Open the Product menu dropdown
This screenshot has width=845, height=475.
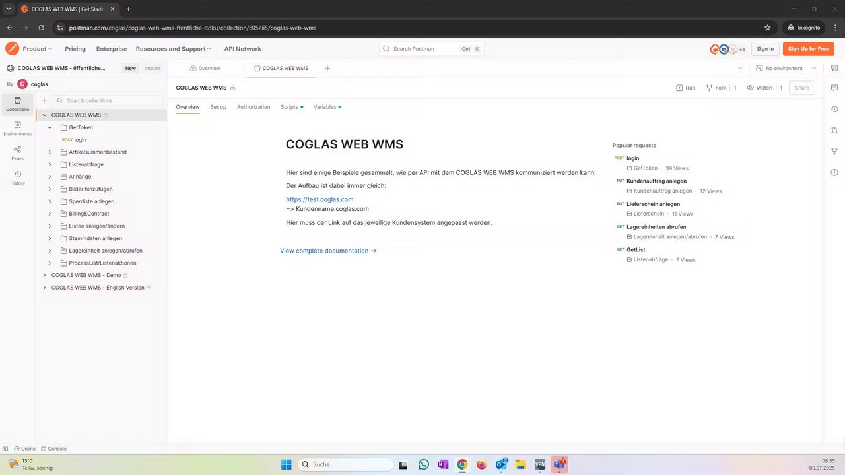pos(37,49)
